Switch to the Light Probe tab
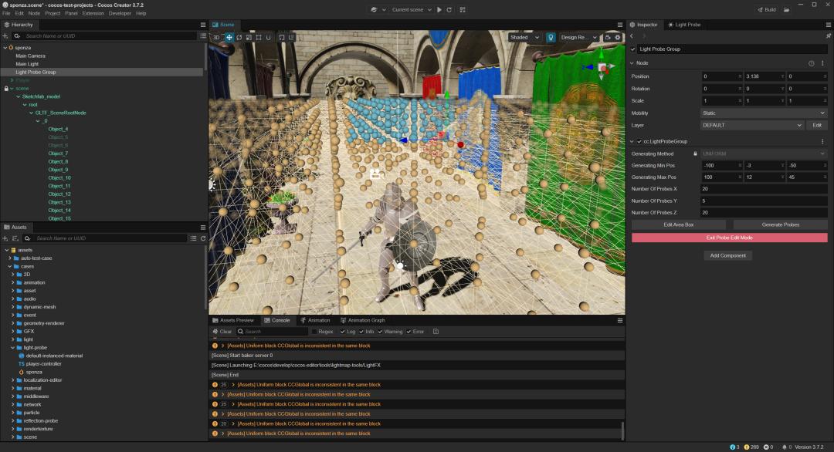Image resolution: width=834 pixels, height=452 pixels. point(684,25)
